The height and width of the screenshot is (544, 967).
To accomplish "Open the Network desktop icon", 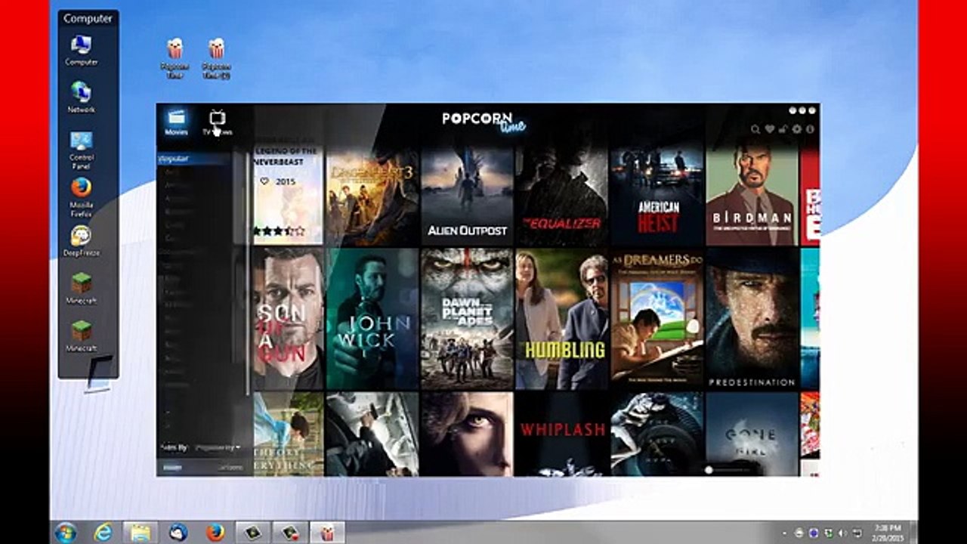I will 82,97.
